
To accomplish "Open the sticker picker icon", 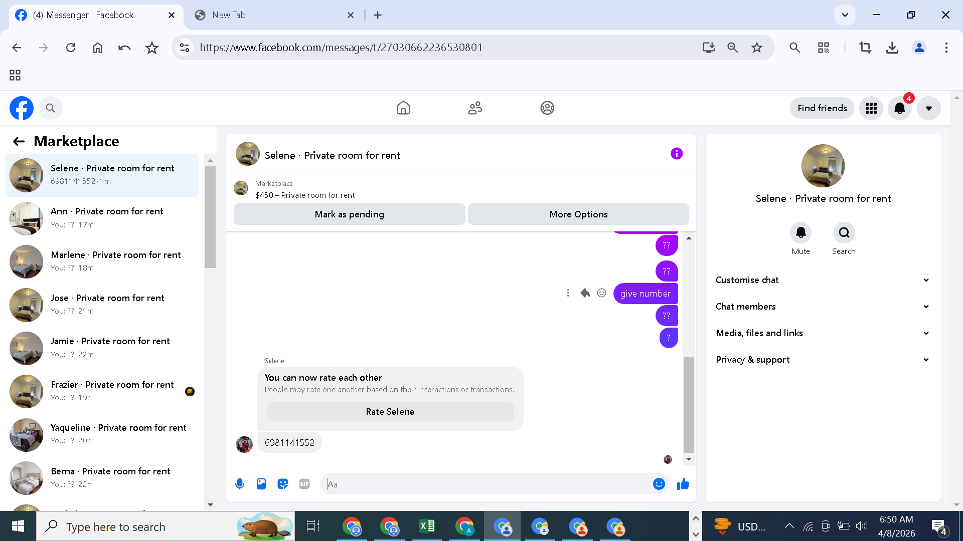I will point(283,484).
